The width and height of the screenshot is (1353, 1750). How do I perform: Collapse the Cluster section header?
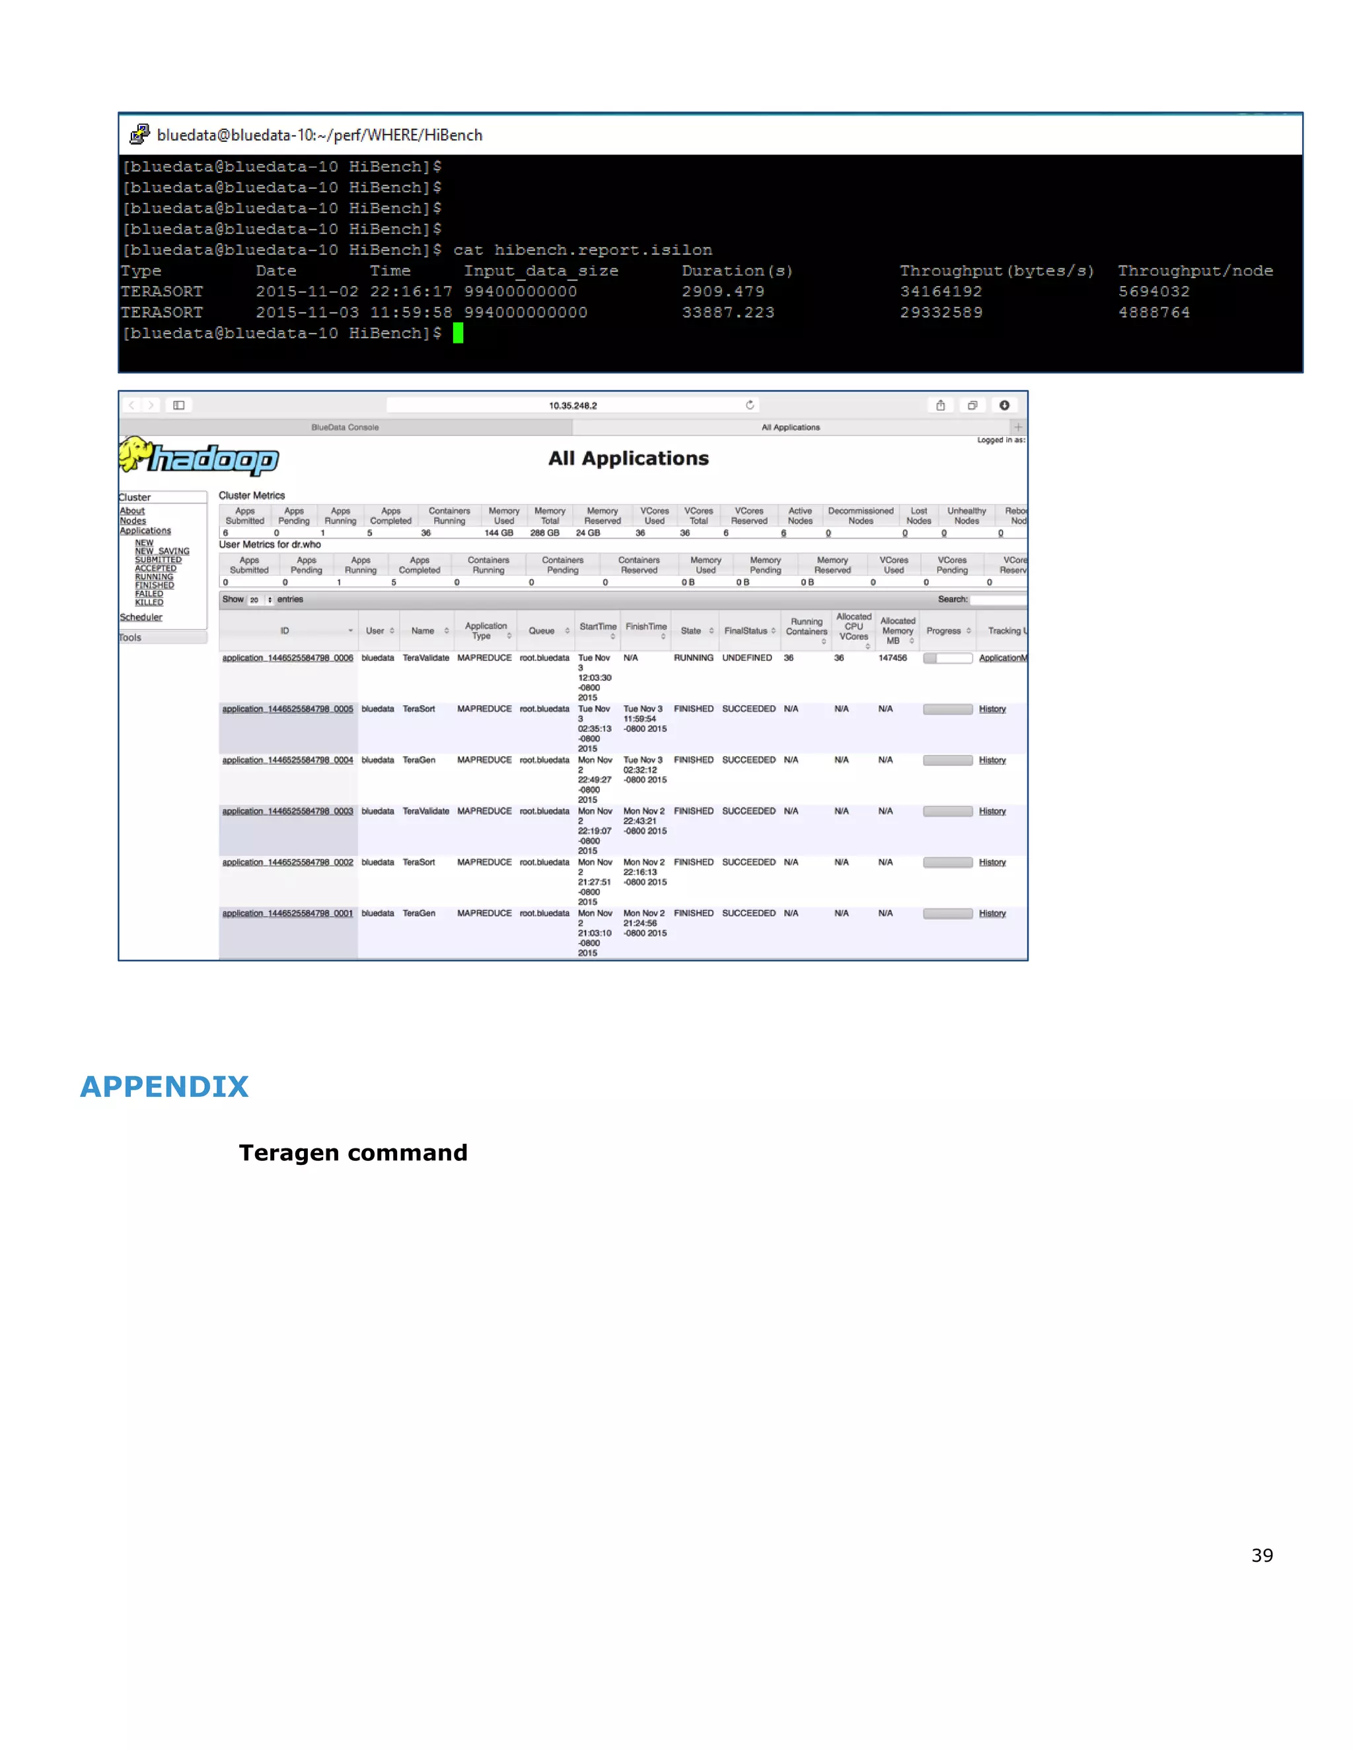164,497
